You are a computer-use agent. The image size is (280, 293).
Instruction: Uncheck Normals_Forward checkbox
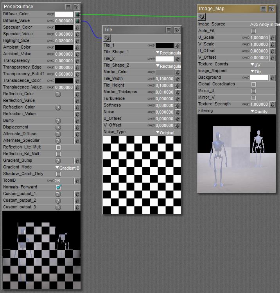tap(59, 187)
